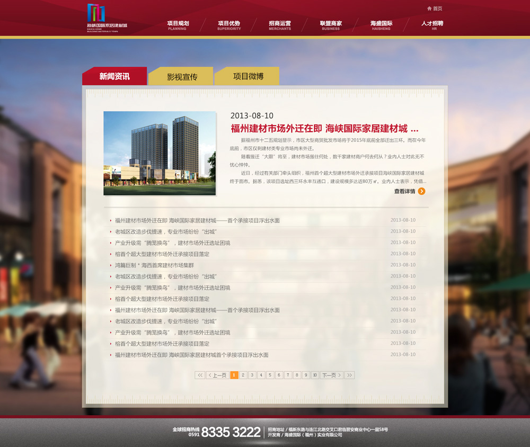Open 招商运营 MERCHANTS menu
Screen dimensions: 530x447
click(280, 25)
